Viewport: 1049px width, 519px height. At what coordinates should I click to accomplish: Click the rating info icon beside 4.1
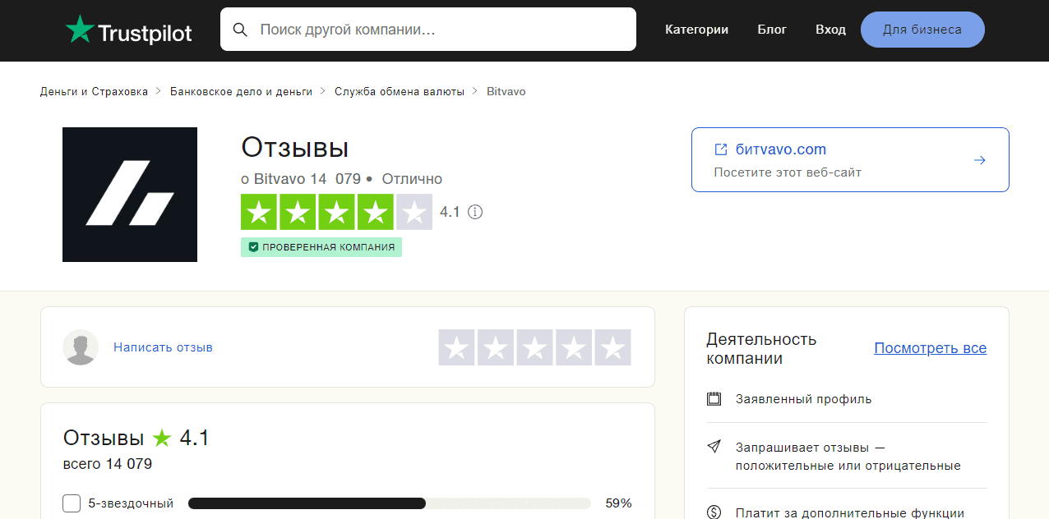pos(475,212)
